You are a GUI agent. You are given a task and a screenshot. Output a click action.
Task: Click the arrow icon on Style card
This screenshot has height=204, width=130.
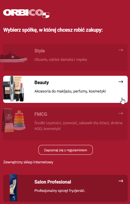coord(121,50)
